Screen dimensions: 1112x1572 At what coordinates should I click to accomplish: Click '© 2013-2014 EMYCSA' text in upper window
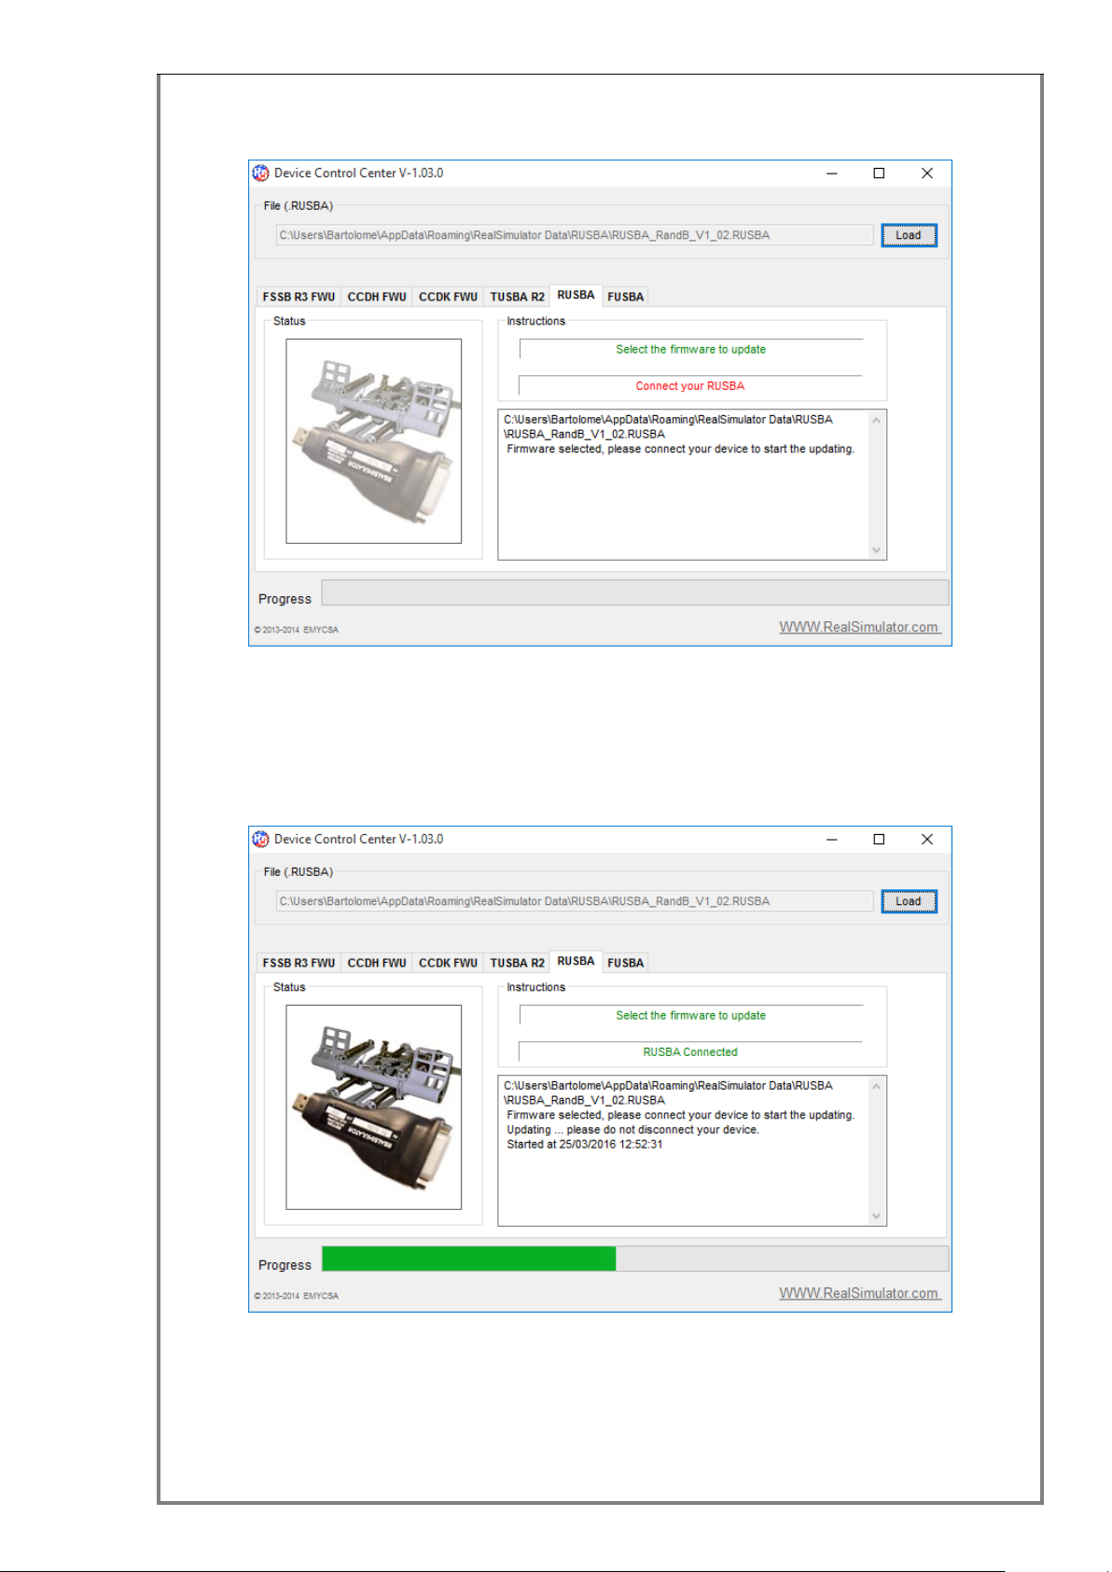[x=297, y=630]
